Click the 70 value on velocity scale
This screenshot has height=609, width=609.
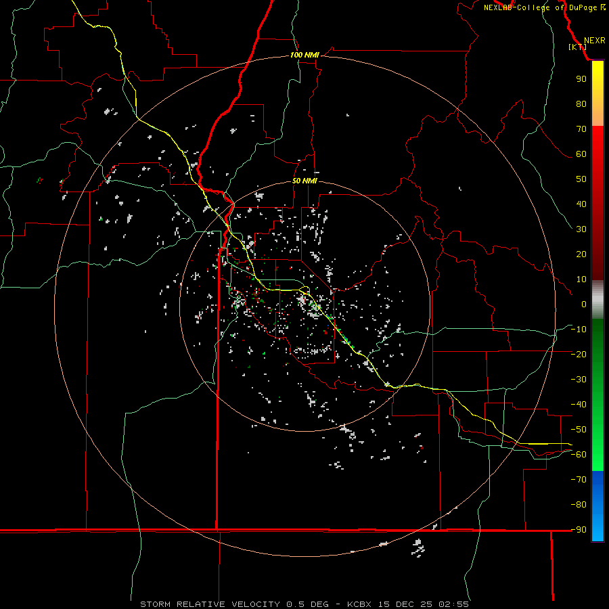click(581, 129)
